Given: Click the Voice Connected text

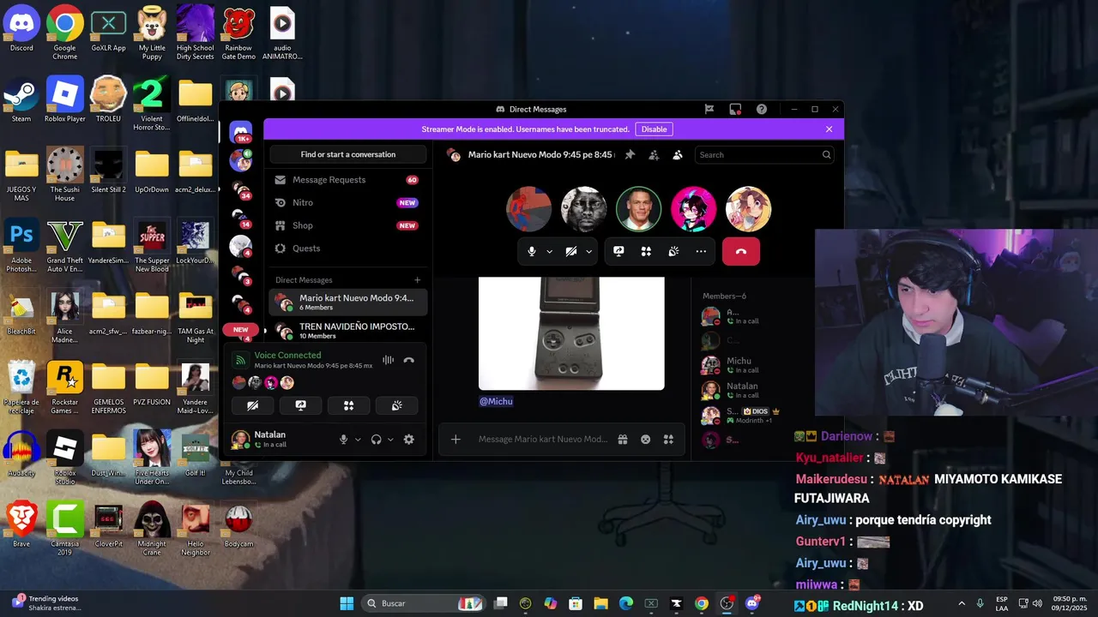Looking at the screenshot, I should click(287, 355).
